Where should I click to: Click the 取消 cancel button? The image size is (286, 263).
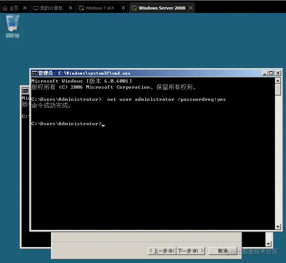click(223, 251)
